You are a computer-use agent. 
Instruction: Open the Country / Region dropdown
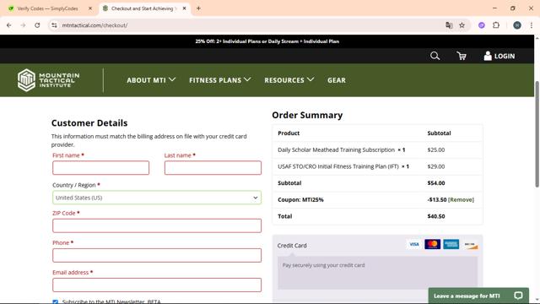tap(157, 198)
